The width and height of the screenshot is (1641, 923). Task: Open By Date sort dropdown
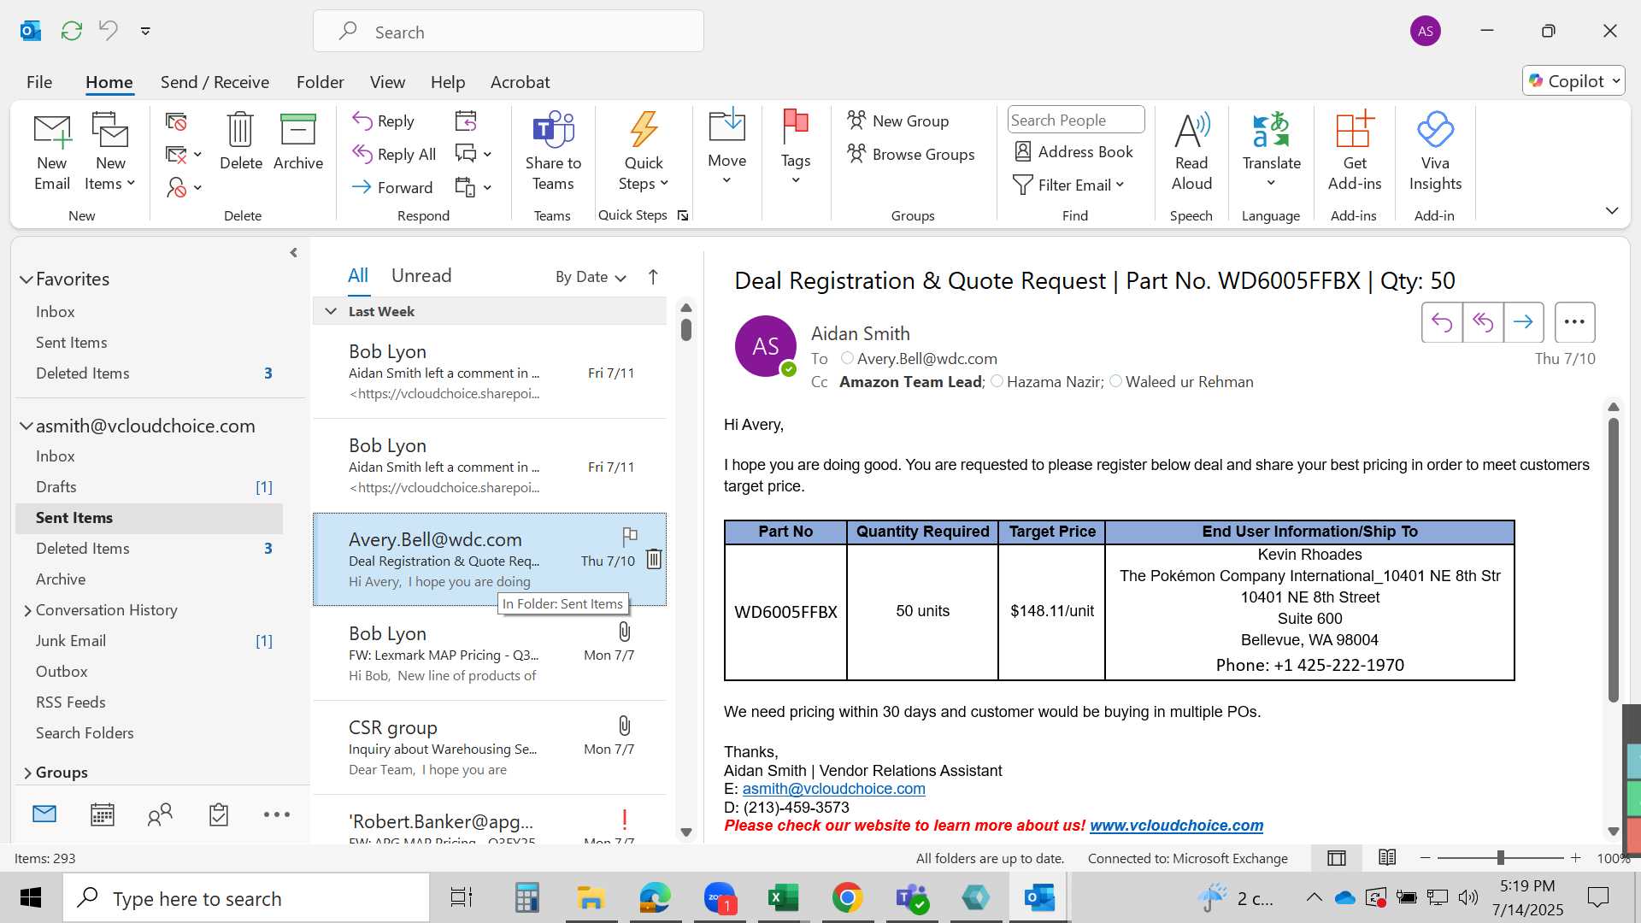591,277
